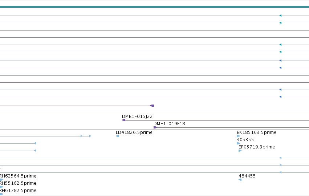Image resolution: width=309 pixels, height=196 pixels.
Task: Select the 305355 feature label
Action: (x=245, y=140)
